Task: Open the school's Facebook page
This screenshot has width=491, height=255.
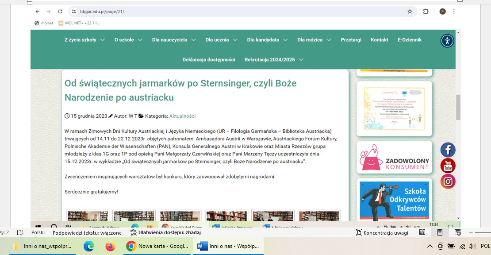Action: coord(448,150)
